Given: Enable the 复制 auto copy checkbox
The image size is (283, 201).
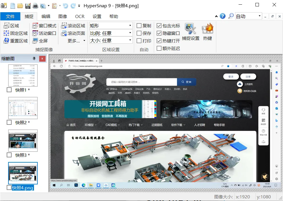Looking at the screenshot, I should 139,26.
